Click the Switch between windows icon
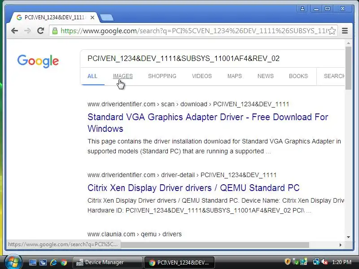 (x=43, y=262)
